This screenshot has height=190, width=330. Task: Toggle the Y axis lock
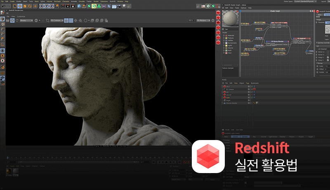click(47, 6)
